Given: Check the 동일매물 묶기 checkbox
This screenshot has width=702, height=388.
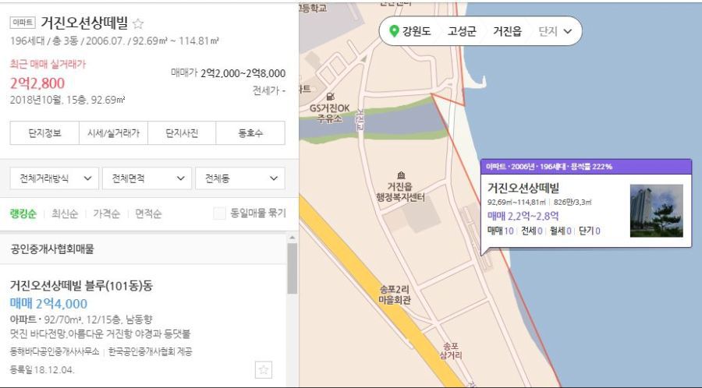Looking at the screenshot, I should [219, 213].
